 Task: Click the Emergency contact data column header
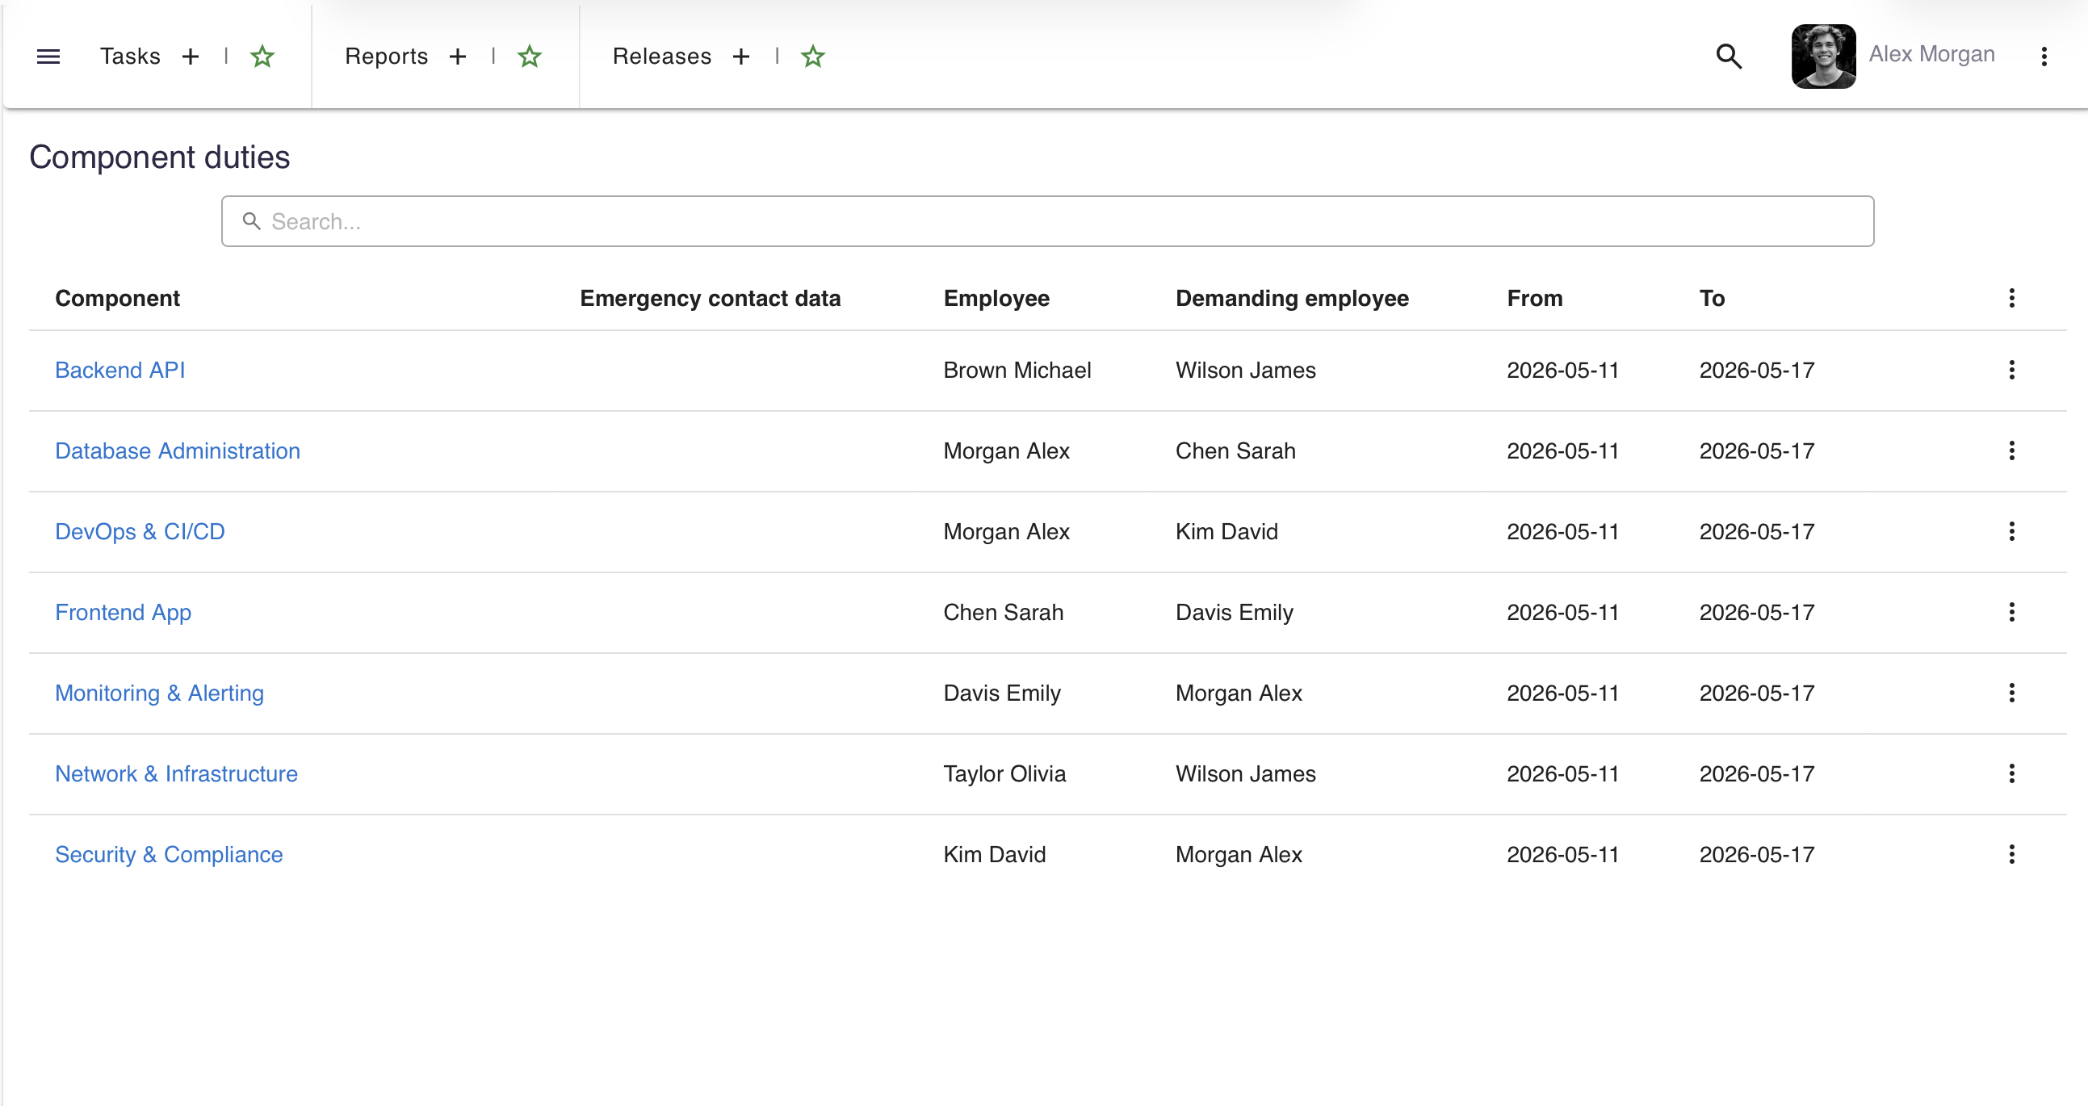(710, 298)
